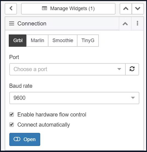The width and height of the screenshot is (147, 152).
Task: Choose the Smoothie controller tab
Action: pyautogui.click(x=63, y=40)
